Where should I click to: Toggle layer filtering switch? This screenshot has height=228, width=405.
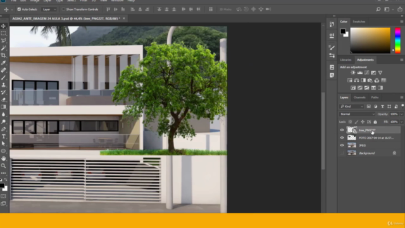click(402, 106)
